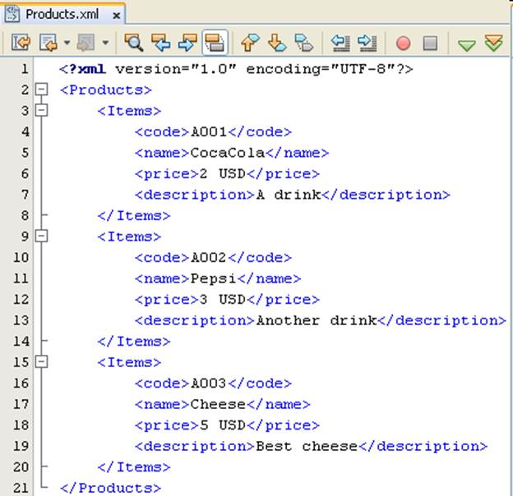Toggle Highlight Search button
The height and width of the screenshot is (496, 513).
point(215,43)
